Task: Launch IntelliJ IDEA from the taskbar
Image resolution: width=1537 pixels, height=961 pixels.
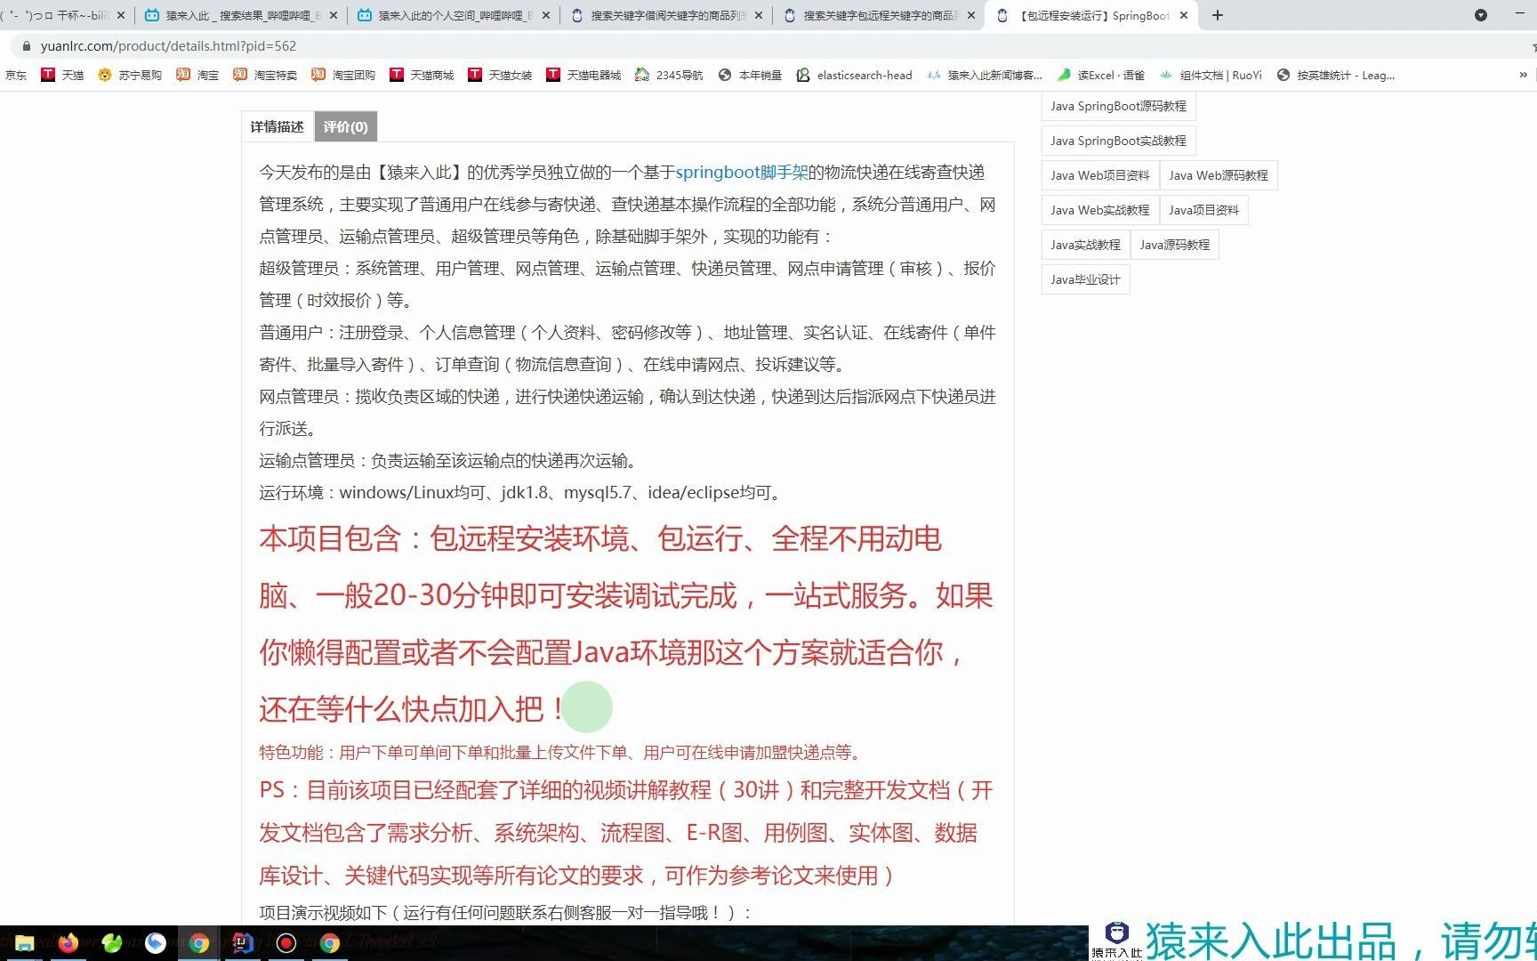Action: coord(241,944)
